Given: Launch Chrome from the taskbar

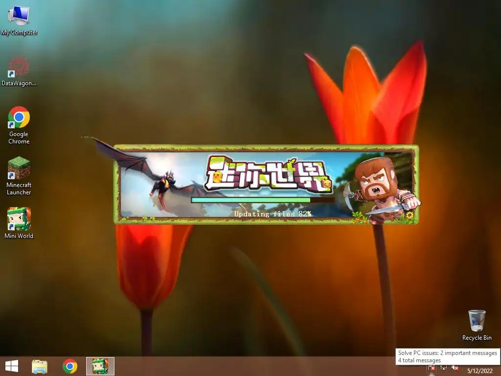Looking at the screenshot, I should [70, 366].
